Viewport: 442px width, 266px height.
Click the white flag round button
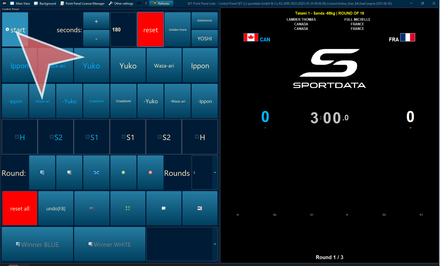pos(69,172)
